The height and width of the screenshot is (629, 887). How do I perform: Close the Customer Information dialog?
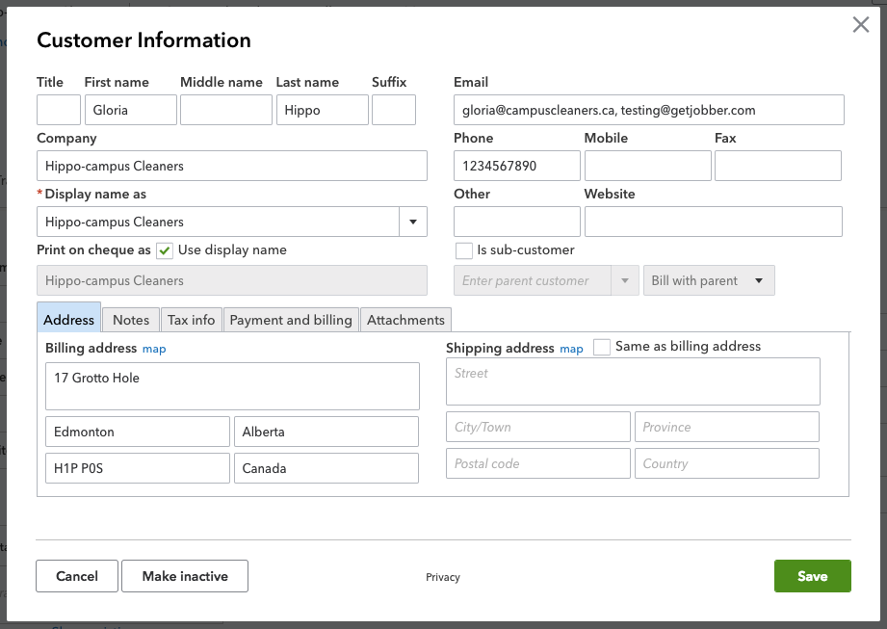pos(860,25)
